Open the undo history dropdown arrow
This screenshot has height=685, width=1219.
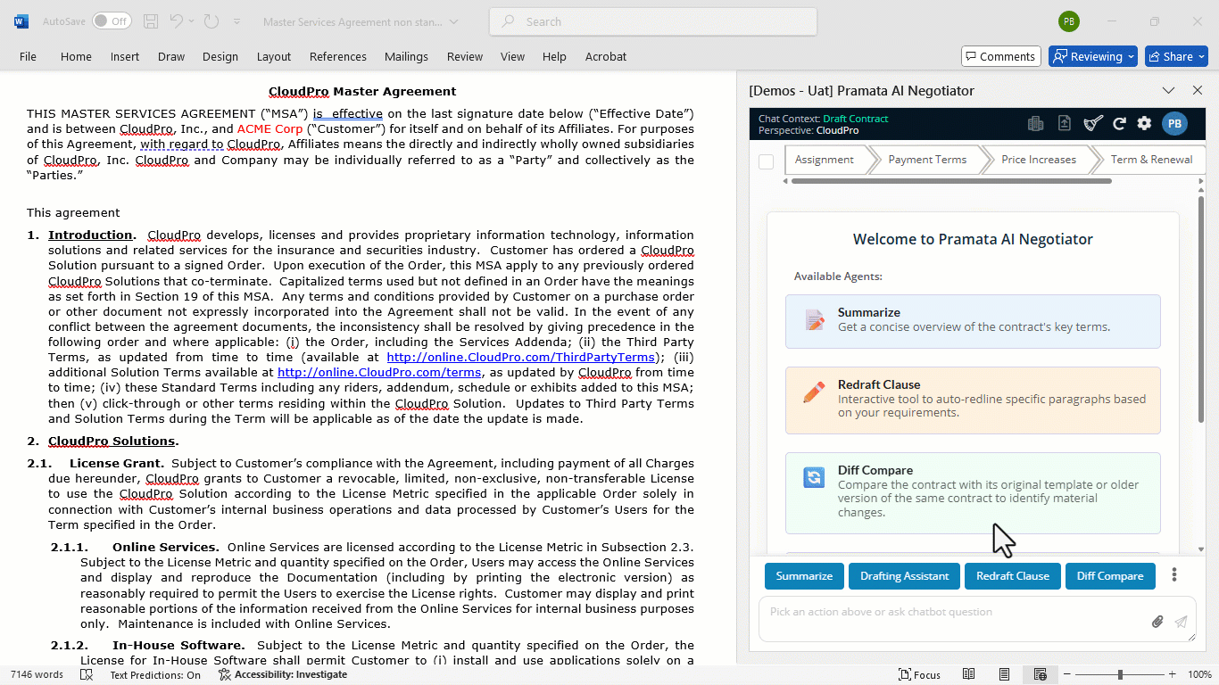192,21
